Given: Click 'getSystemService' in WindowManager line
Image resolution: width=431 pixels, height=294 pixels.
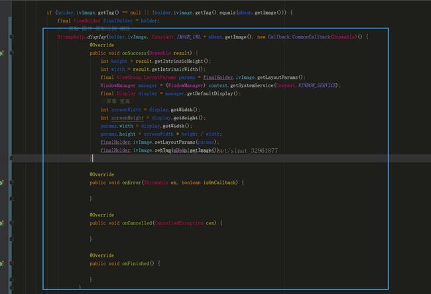Looking at the screenshot, I should click(x=252, y=85).
